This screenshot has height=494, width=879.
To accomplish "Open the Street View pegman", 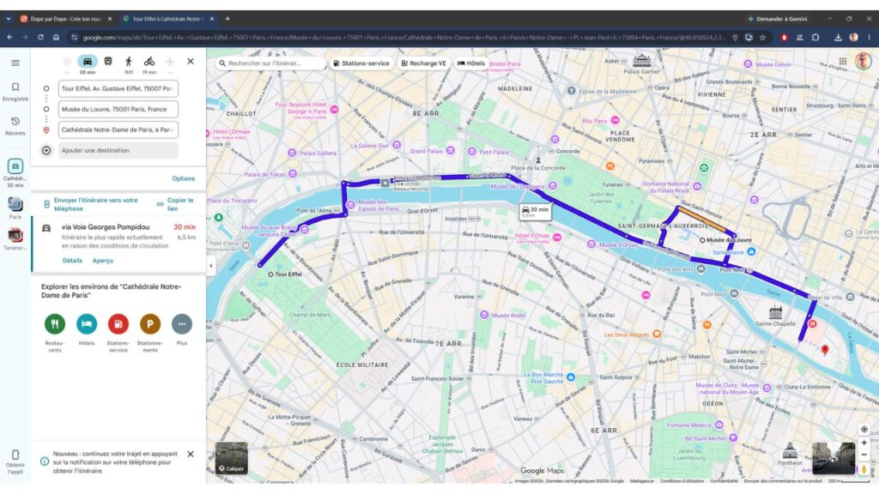I will click(x=864, y=468).
